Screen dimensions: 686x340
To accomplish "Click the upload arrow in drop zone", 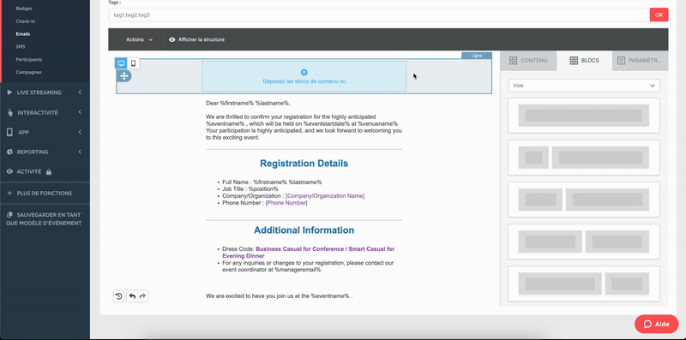I will [x=304, y=73].
